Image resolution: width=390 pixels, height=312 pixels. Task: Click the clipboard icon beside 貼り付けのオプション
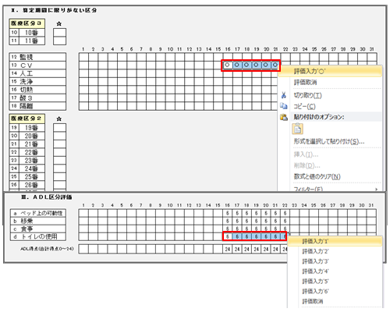click(x=284, y=117)
